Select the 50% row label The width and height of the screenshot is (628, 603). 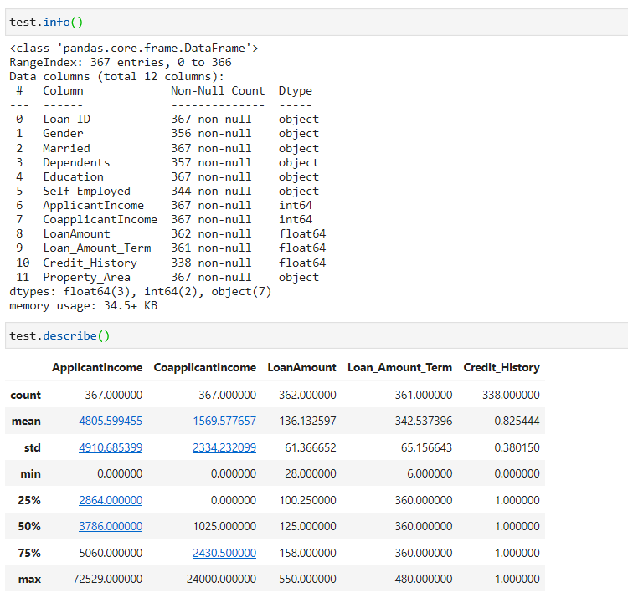click(x=29, y=526)
